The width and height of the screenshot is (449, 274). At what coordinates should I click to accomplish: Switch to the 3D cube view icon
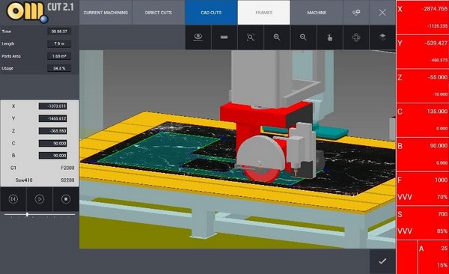[382, 37]
